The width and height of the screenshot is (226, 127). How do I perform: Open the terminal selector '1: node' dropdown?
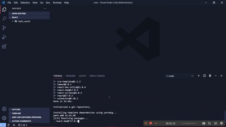pos(180,76)
